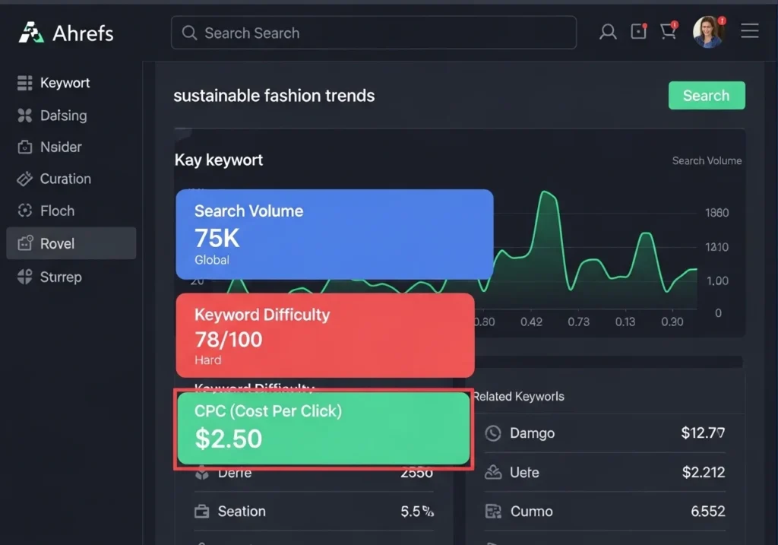
Task: Click the Damgo related keyword row
Action: (x=604, y=433)
